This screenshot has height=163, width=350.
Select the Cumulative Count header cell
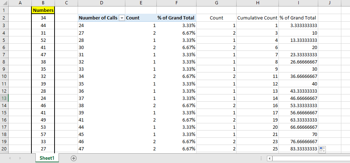point(257,18)
